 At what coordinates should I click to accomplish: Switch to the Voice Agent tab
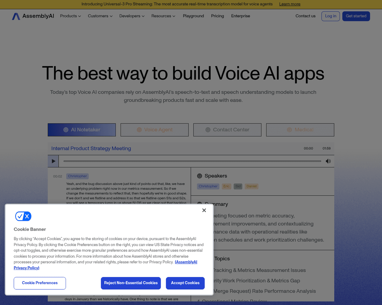pos(154,130)
